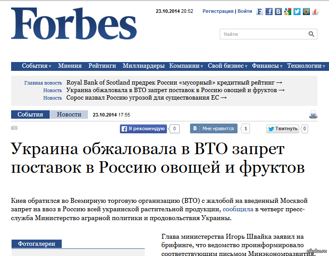This screenshot has height=256, width=329.
Task: Click the tweet counter 0
Action: pyautogui.click(x=305, y=129)
